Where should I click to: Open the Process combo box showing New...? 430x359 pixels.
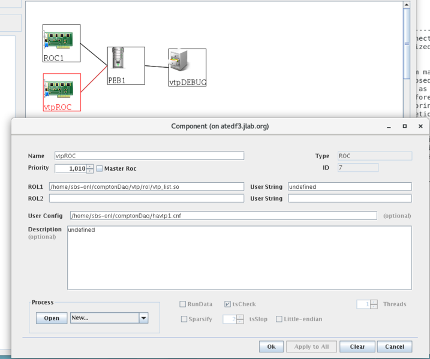click(x=109, y=318)
